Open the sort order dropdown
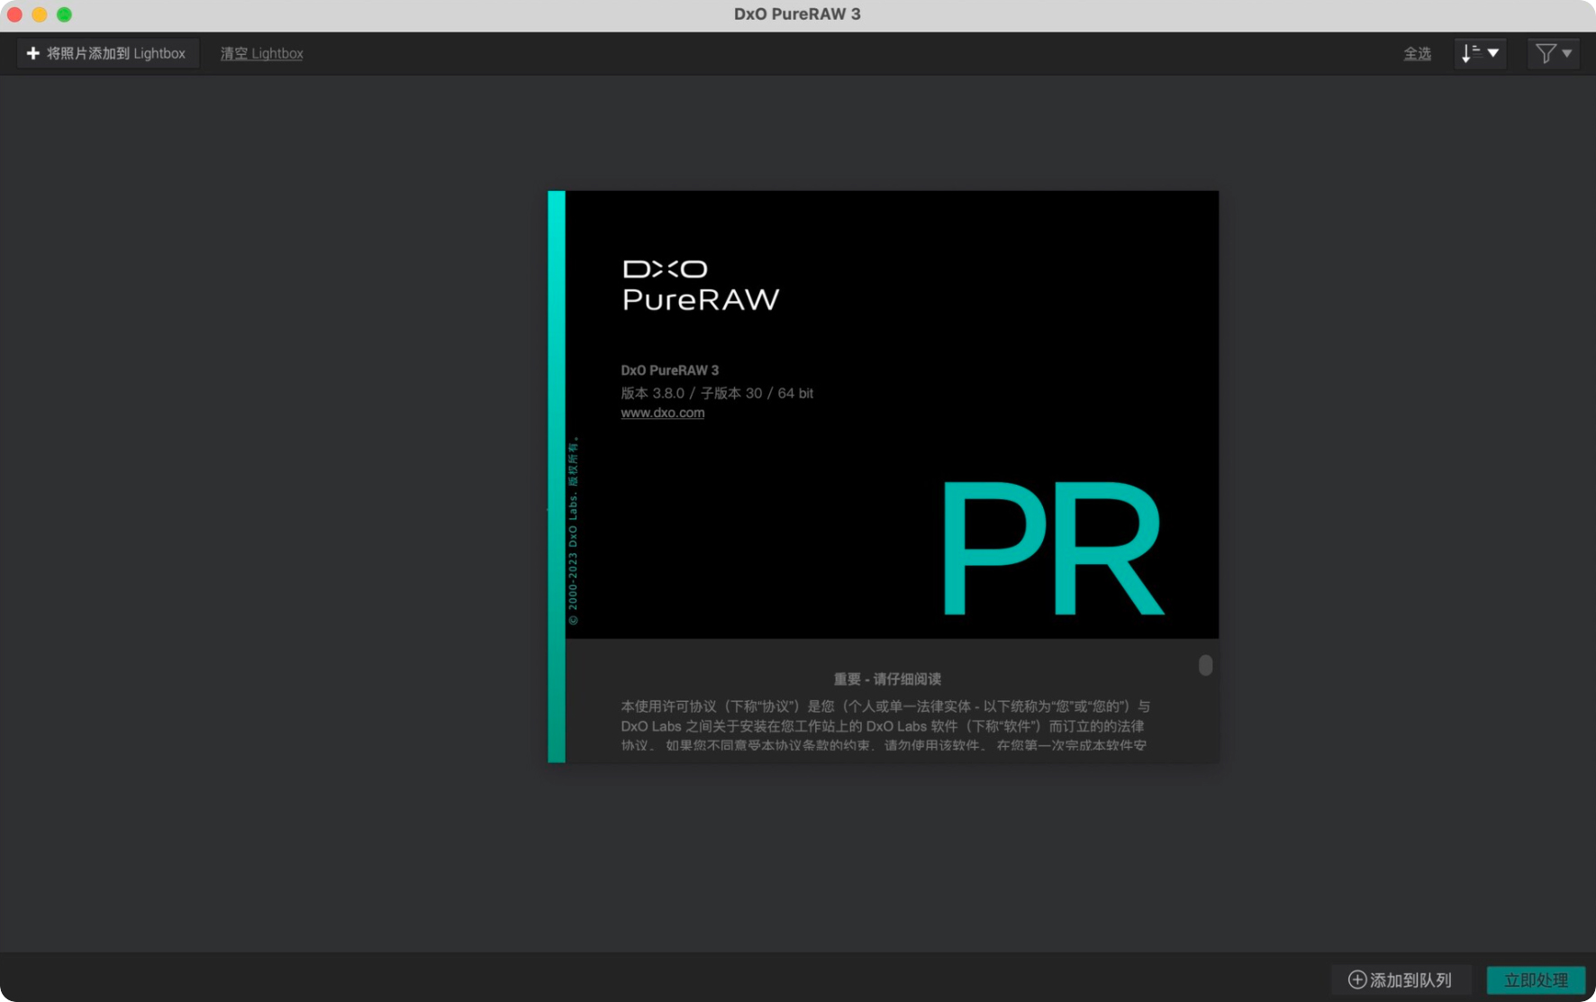Viewport: 1596px width, 1002px height. click(1480, 53)
